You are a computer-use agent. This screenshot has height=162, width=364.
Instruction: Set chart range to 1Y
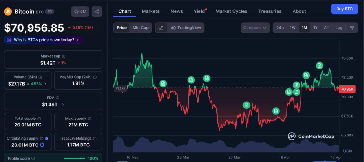click(315, 28)
